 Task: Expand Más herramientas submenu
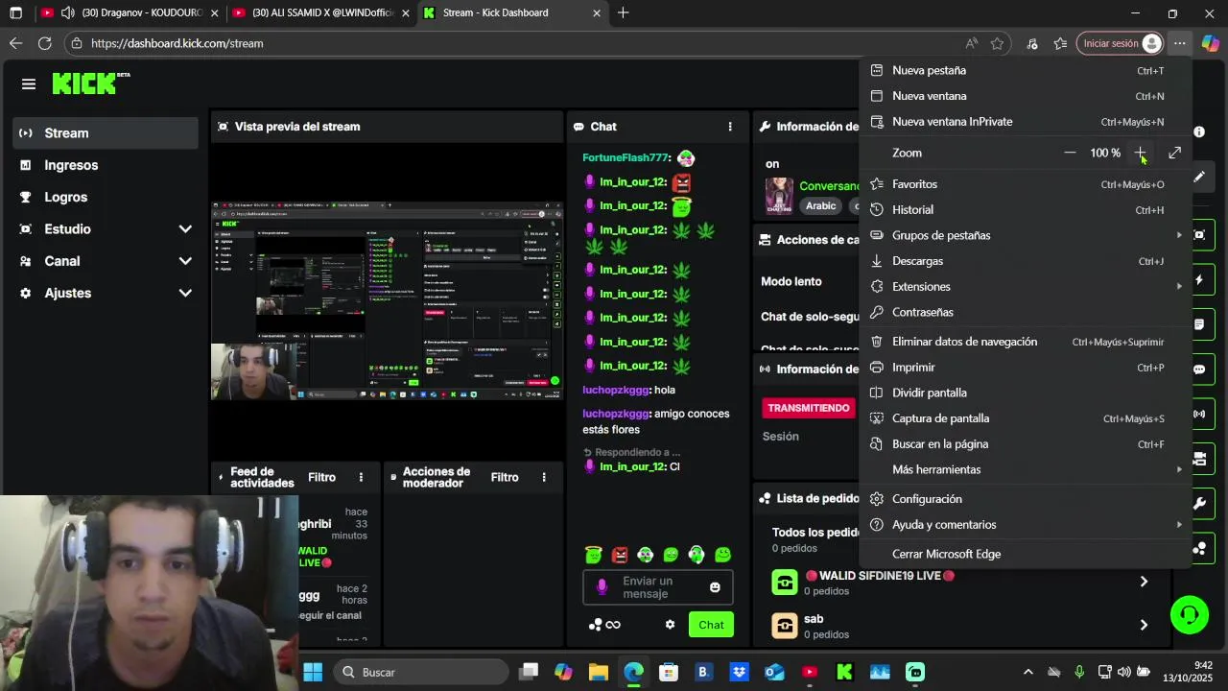coord(1026,469)
